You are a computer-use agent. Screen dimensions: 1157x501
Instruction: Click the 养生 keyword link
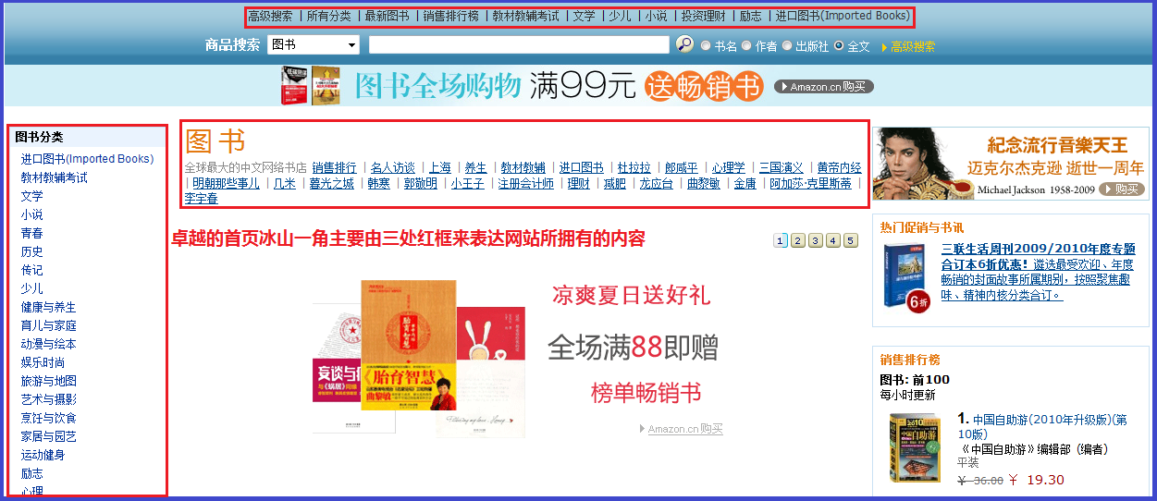pos(475,168)
